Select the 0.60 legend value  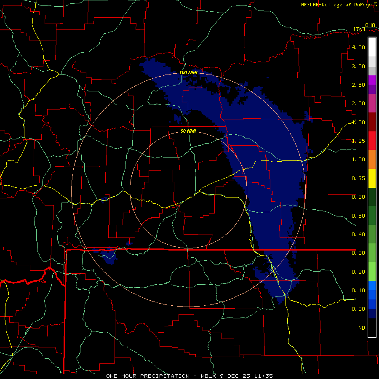pos(358,197)
